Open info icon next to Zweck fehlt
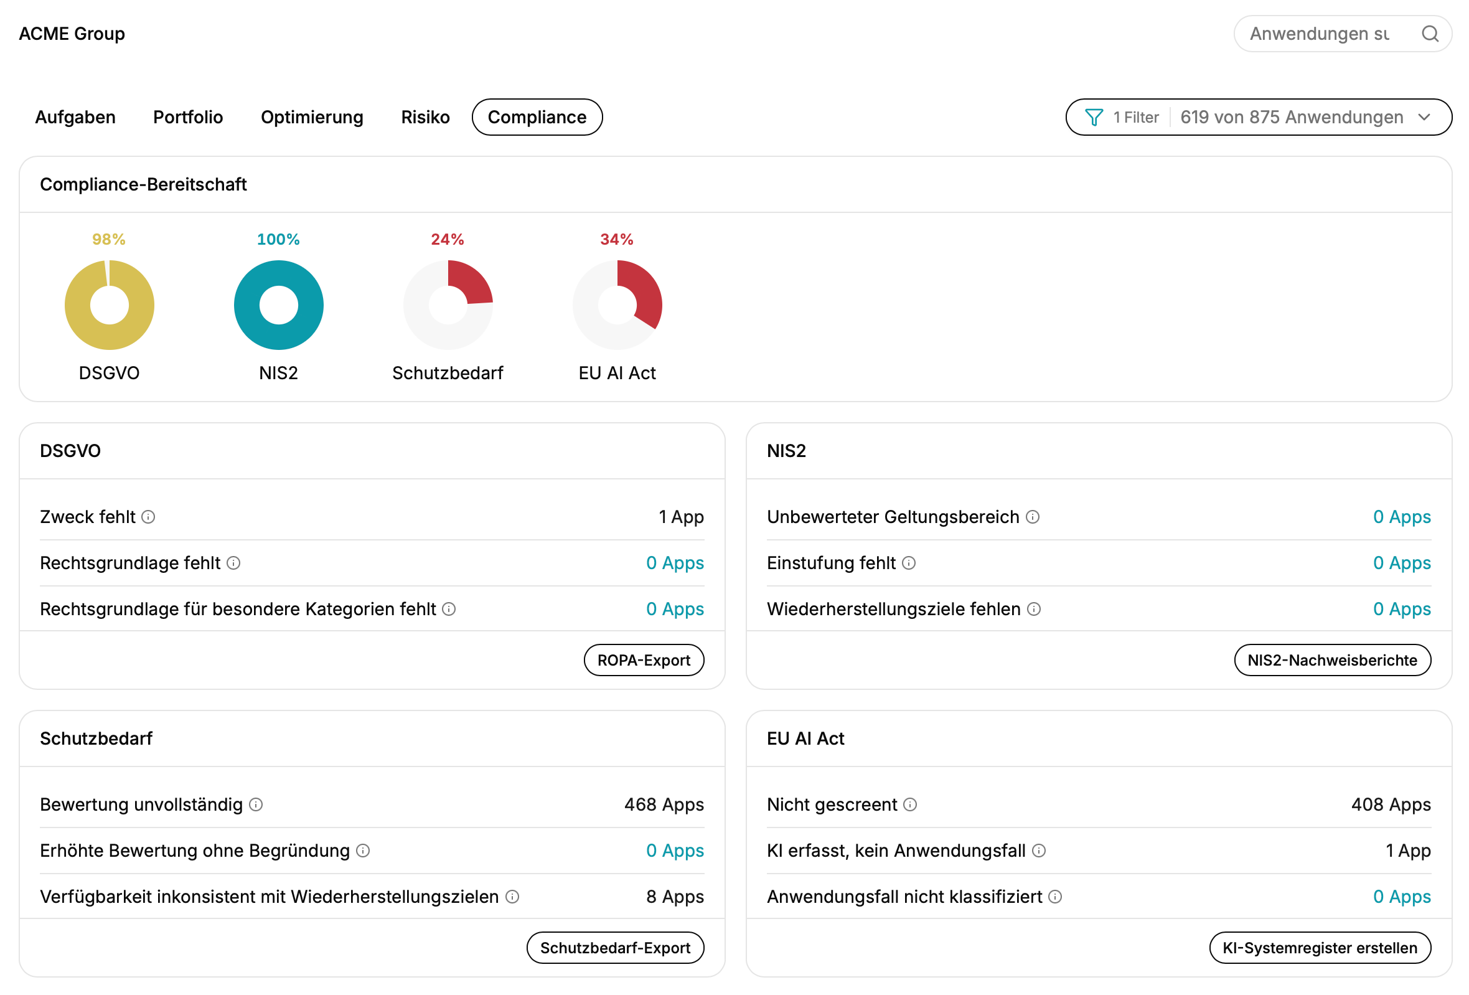1469x995 pixels. click(x=149, y=517)
